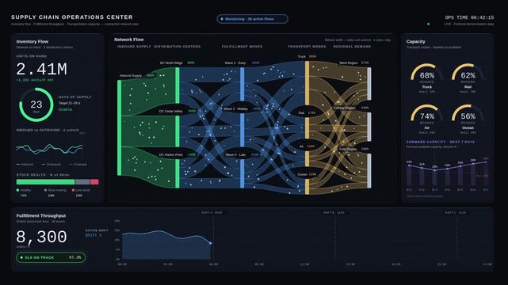Click the 23 days of supply ring gauge
This screenshot has height=285, width=508.
[x=36, y=104]
